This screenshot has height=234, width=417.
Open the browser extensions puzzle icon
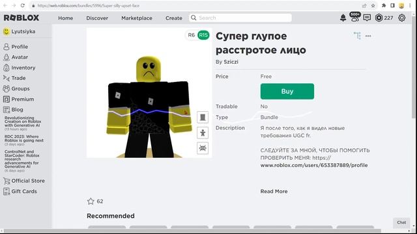[x=384, y=6]
